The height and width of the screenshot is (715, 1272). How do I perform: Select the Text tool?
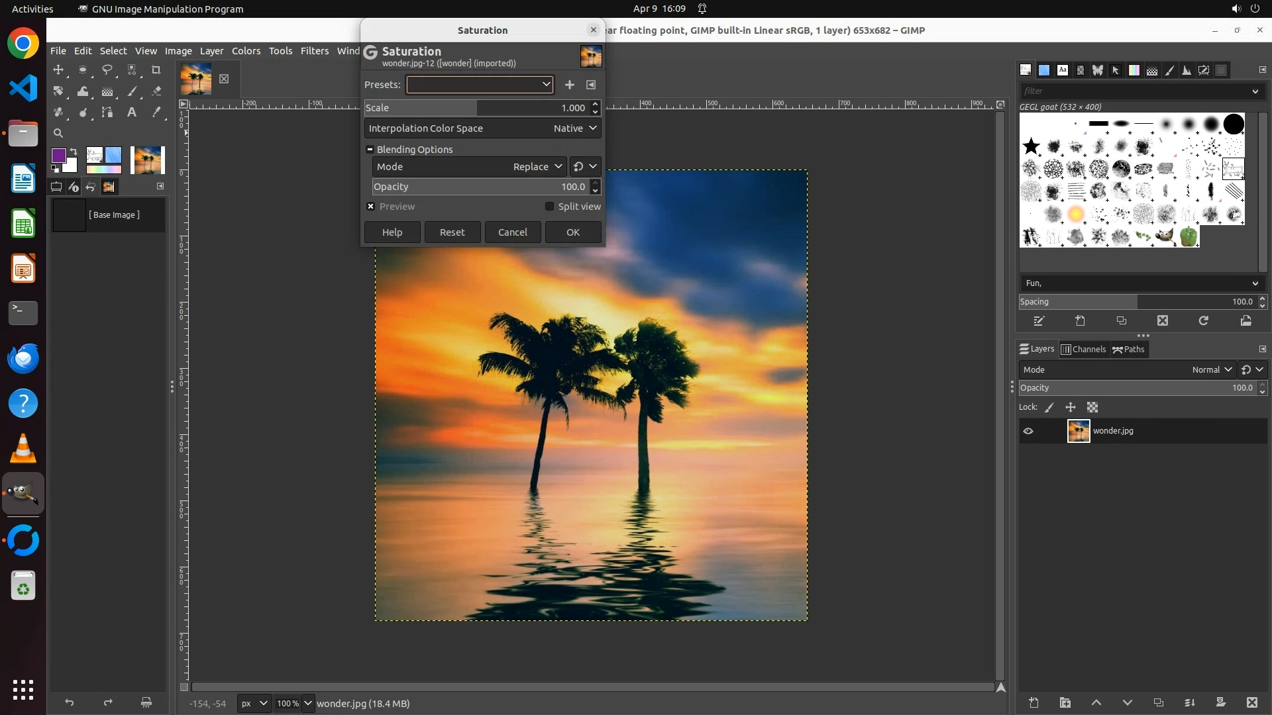point(132,113)
